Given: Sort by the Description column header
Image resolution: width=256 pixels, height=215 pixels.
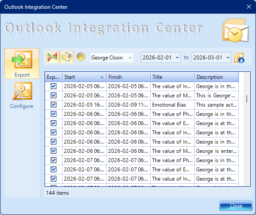Looking at the screenshot, I should pos(217,77).
